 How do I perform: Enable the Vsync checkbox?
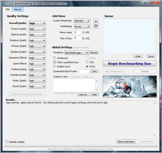pos(55,66)
